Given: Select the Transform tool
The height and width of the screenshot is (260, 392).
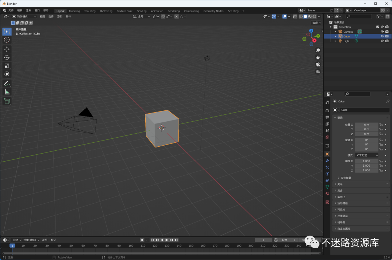Looking at the screenshot, I should 7,74.
